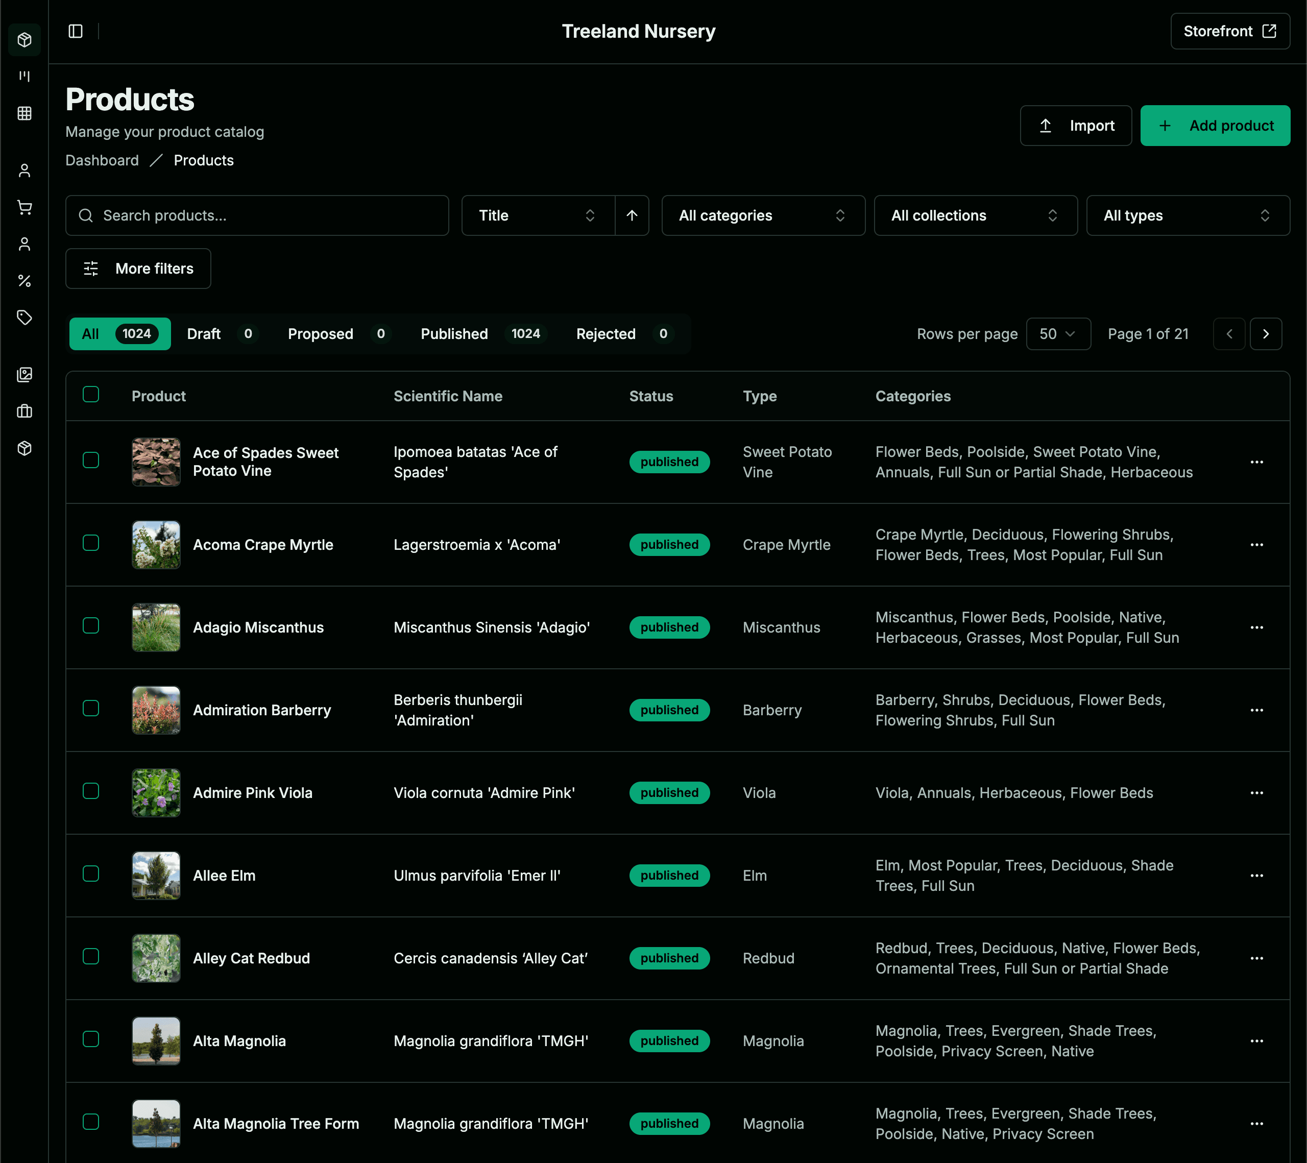Viewport: 1307px width, 1163px height.
Task: Toggle the sort direction arrow next to Title
Action: click(632, 215)
